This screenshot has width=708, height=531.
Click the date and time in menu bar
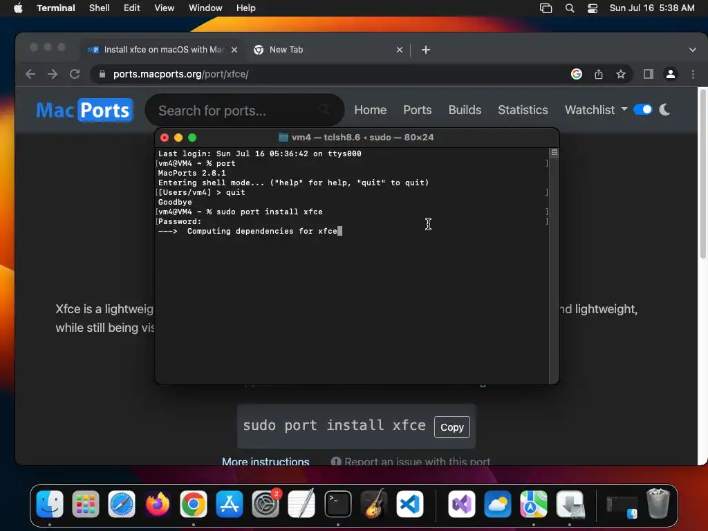pos(652,8)
